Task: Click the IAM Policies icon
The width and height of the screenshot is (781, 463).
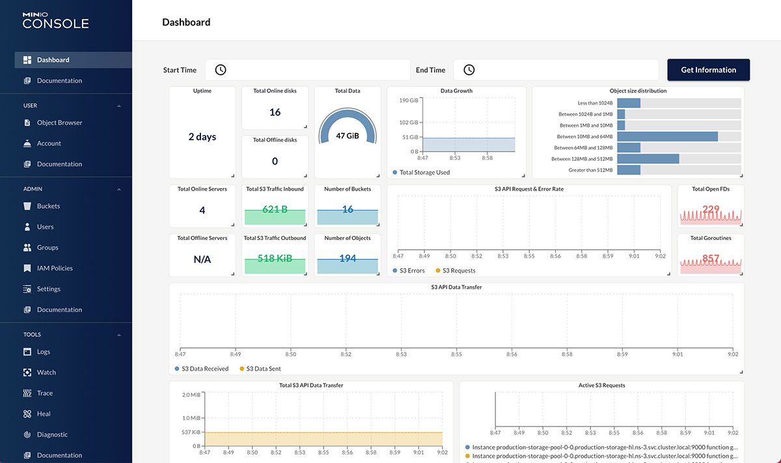Action: [x=27, y=269]
